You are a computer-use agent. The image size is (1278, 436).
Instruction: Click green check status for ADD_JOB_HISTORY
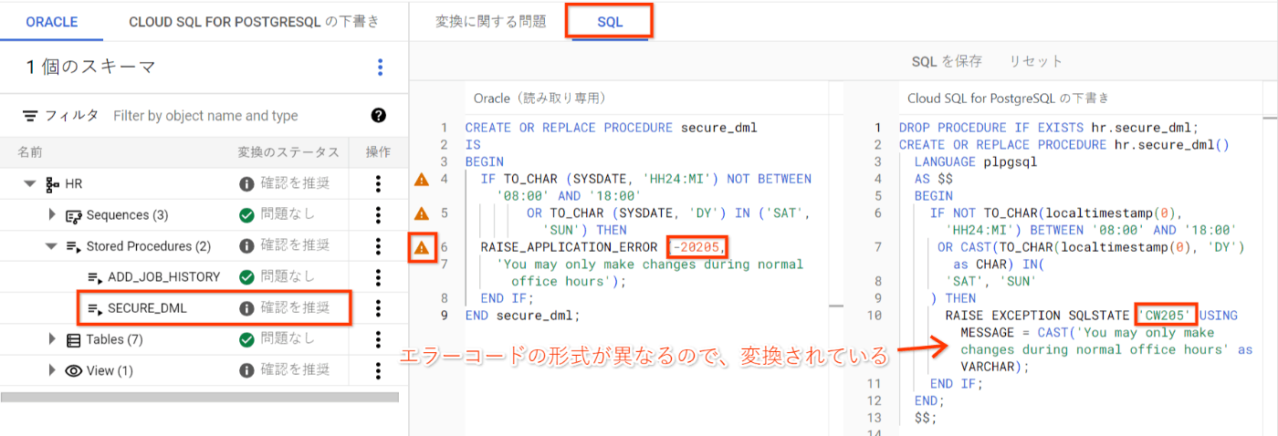tap(246, 277)
